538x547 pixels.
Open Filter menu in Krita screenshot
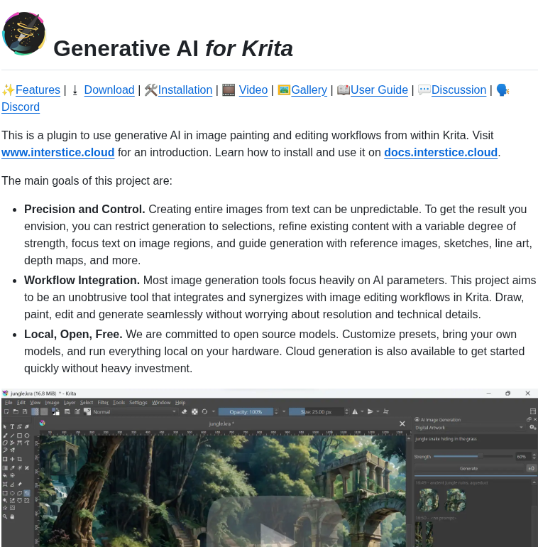coord(103,402)
